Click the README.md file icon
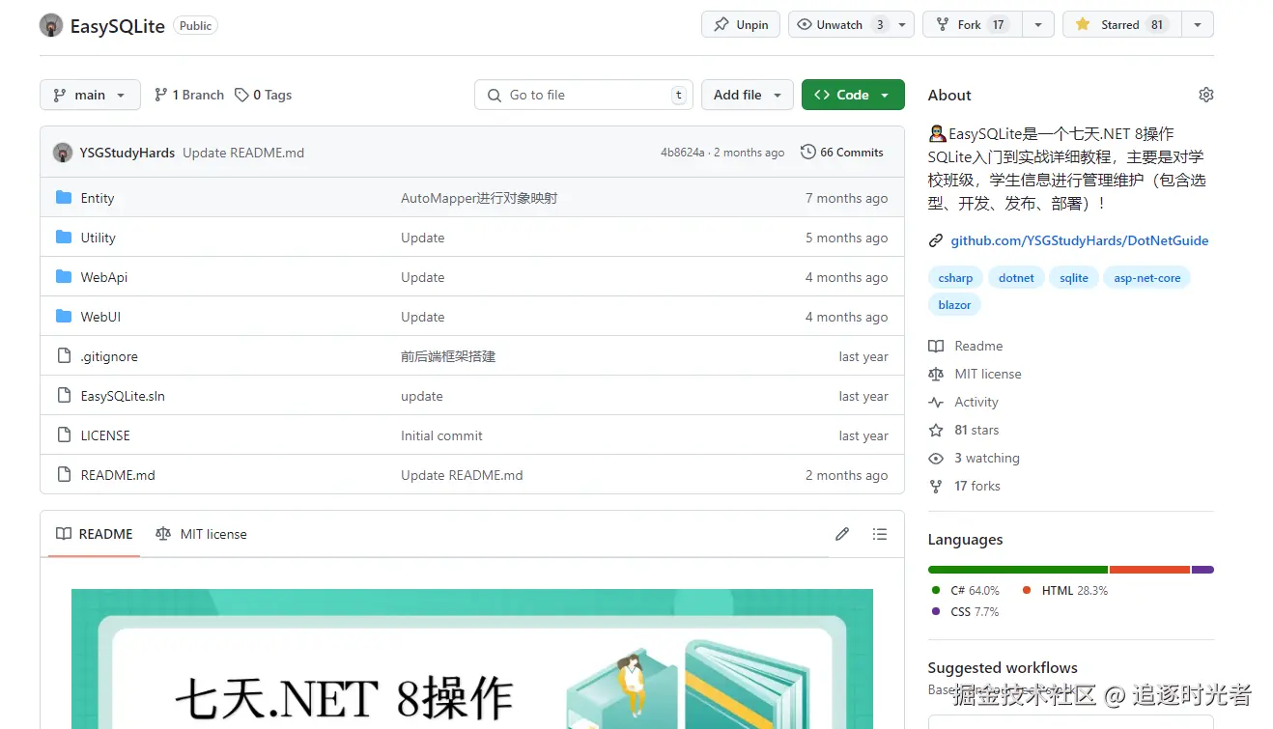The image size is (1273, 729). [64, 475]
